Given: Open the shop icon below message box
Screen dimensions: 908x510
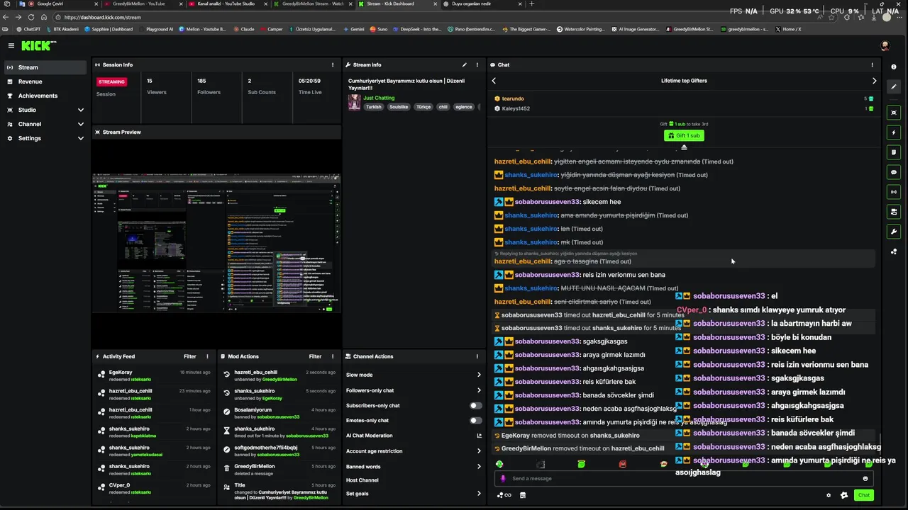Looking at the screenshot, I should click(523, 495).
